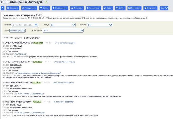This screenshot has height=119, width=173.
Task: Open the calendar date picker icon
Action: 36,25
